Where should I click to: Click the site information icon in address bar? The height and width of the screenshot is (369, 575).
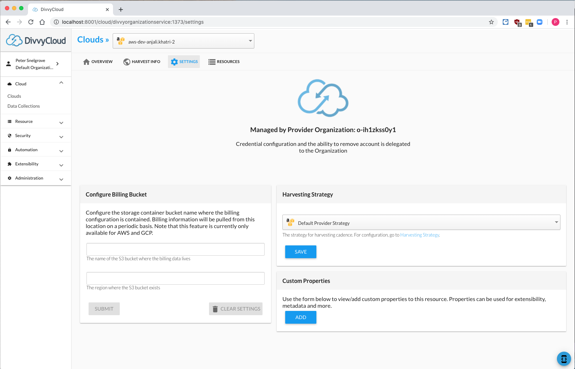pyautogui.click(x=56, y=22)
